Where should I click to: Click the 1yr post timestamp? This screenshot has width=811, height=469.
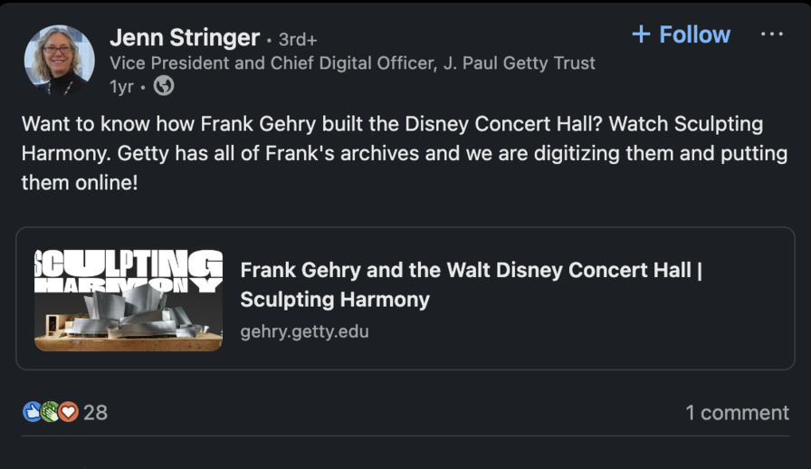click(x=120, y=86)
